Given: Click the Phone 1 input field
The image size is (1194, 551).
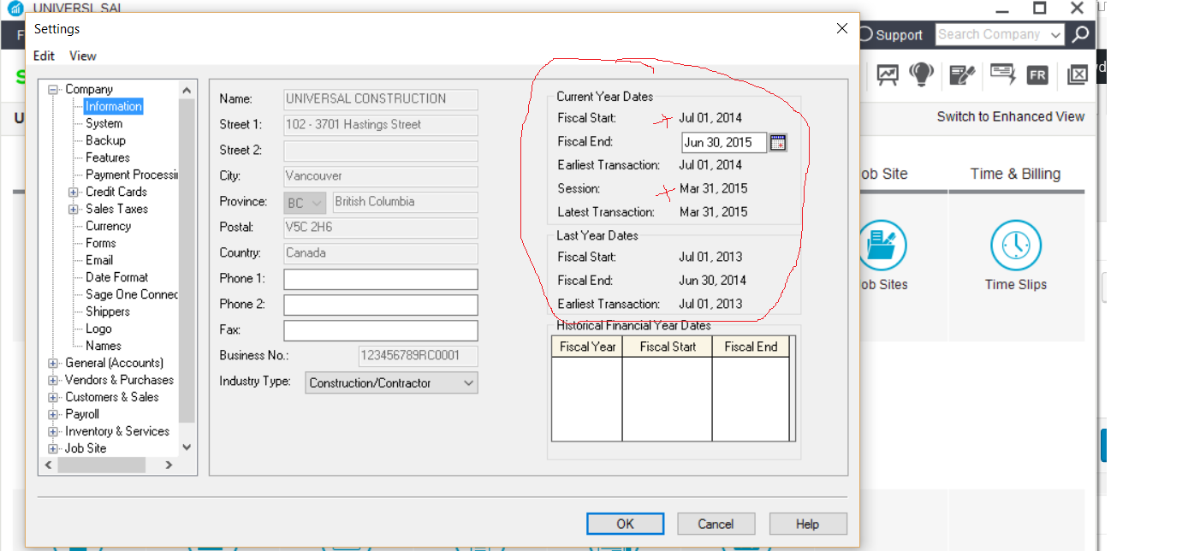Looking at the screenshot, I should [381, 279].
